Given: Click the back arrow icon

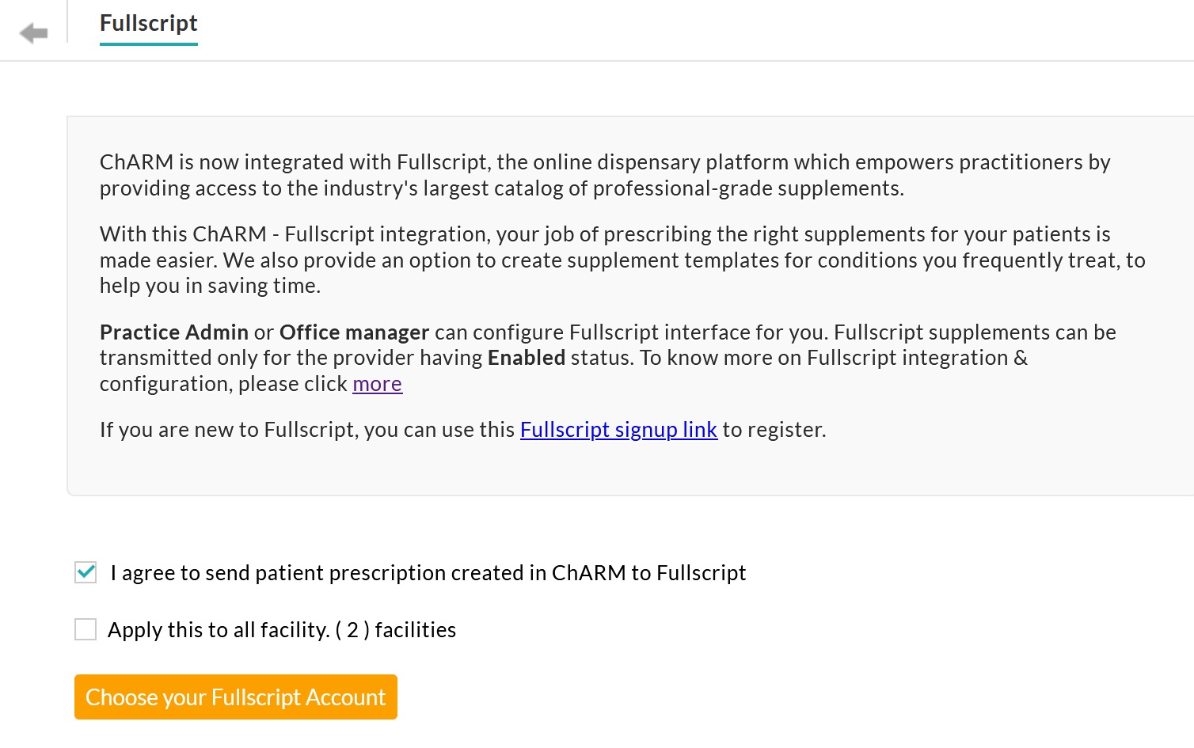Looking at the screenshot, I should click(x=33, y=33).
